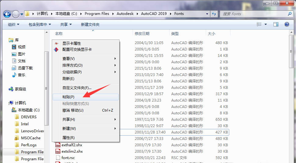Open the 新建(W) context submenu
The width and height of the screenshot is (296, 163).
(x=86, y=129)
